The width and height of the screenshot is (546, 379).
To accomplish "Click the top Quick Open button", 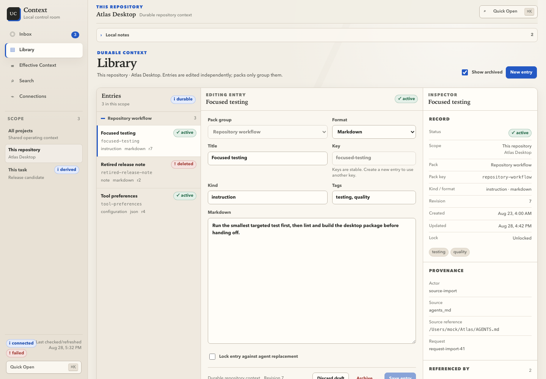I will [508, 12].
